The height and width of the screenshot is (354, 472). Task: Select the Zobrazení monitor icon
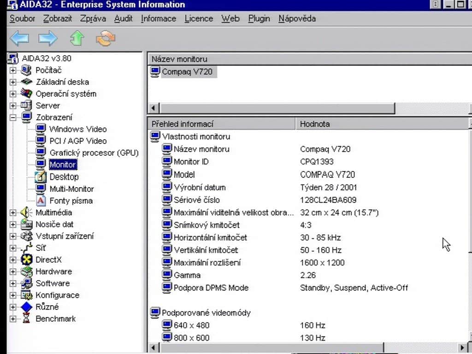point(26,118)
